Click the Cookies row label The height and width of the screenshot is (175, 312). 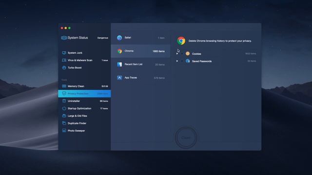196,54
